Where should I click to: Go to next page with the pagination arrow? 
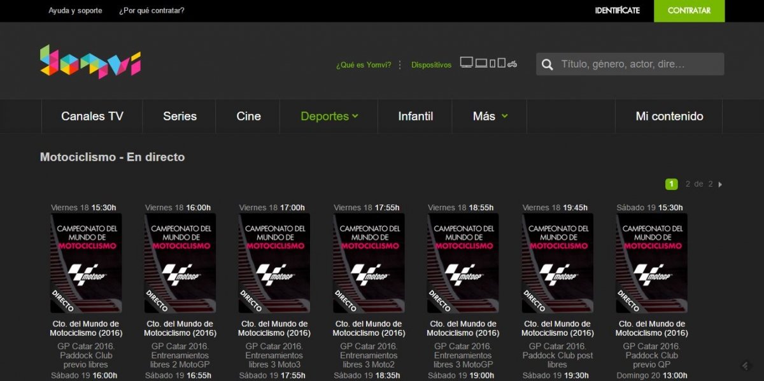click(720, 185)
